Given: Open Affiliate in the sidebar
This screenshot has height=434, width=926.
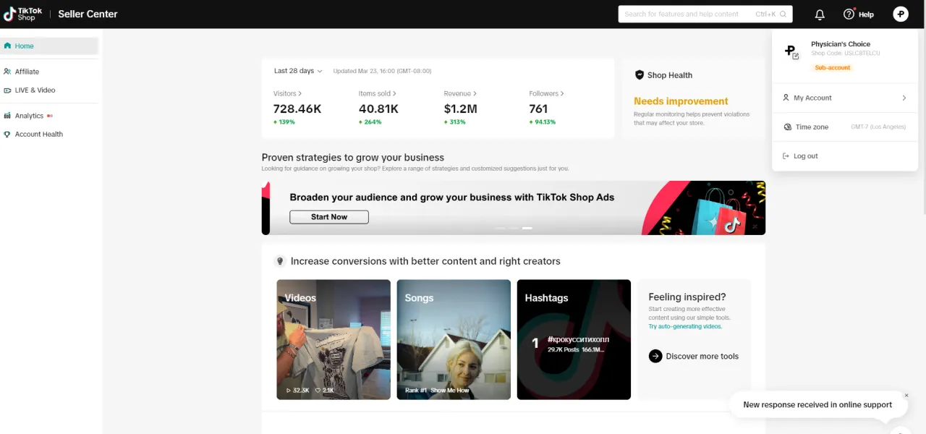Looking at the screenshot, I should tap(27, 72).
